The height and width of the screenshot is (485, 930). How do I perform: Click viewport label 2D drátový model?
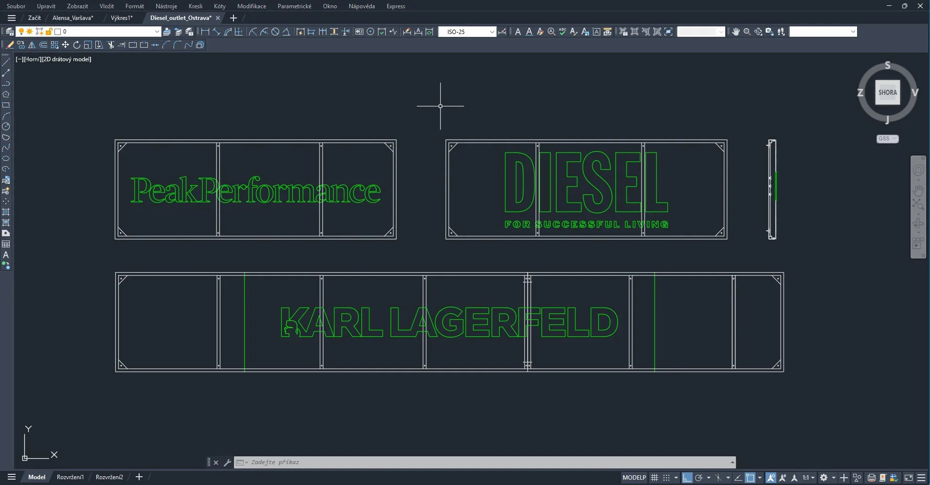(x=67, y=59)
